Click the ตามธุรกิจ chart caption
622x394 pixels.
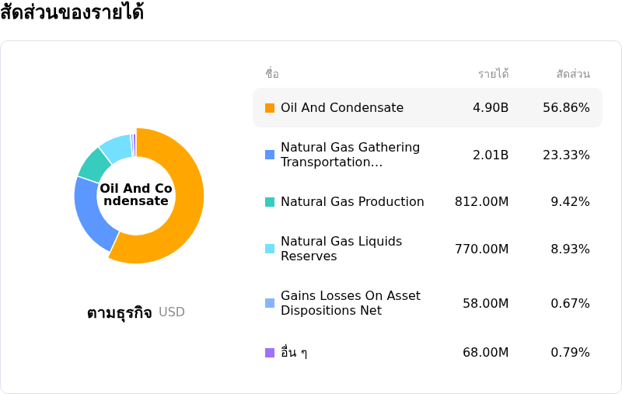tap(120, 312)
